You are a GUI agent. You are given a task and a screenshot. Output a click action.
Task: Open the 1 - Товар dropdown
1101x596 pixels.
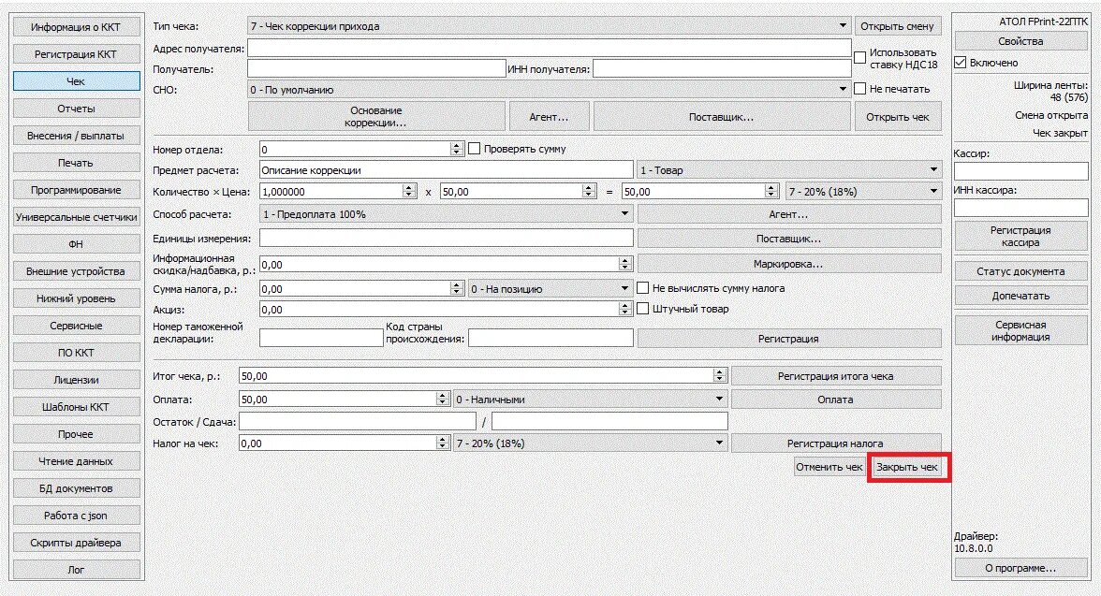[x=789, y=170]
